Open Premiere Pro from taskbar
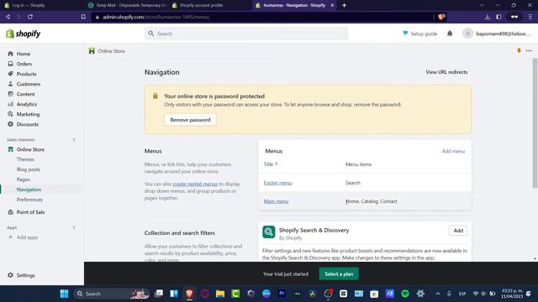The height and width of the screenshot is (302, 538). click(x=282, y=294)
